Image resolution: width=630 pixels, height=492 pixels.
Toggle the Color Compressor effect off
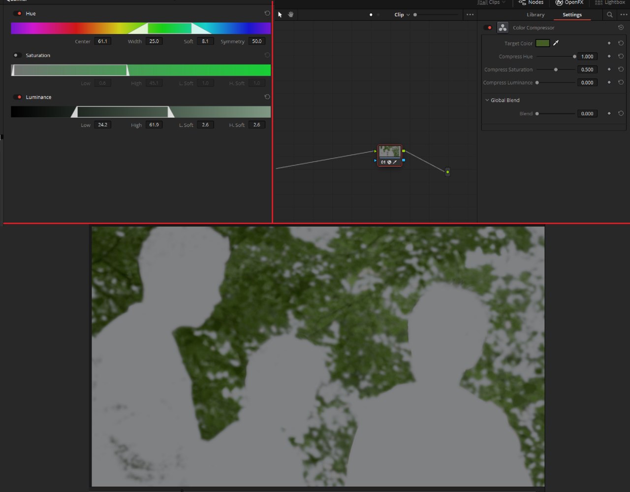(x=488, y=28)
